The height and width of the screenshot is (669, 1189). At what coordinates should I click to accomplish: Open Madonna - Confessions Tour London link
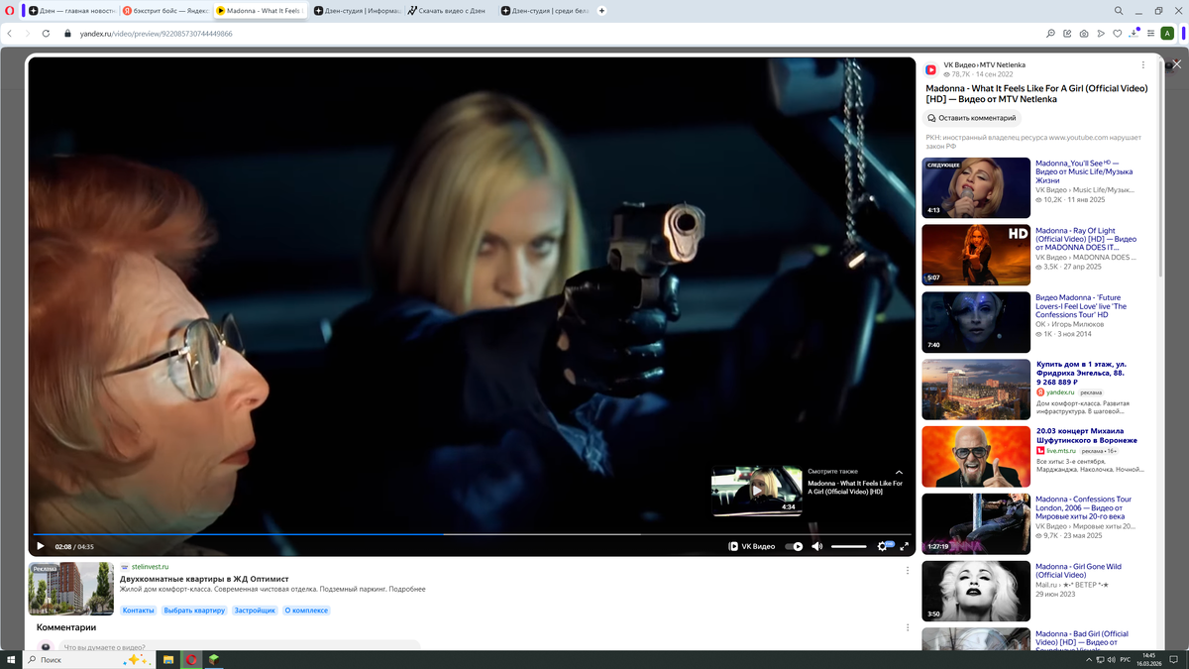(x=1084, y=507)
